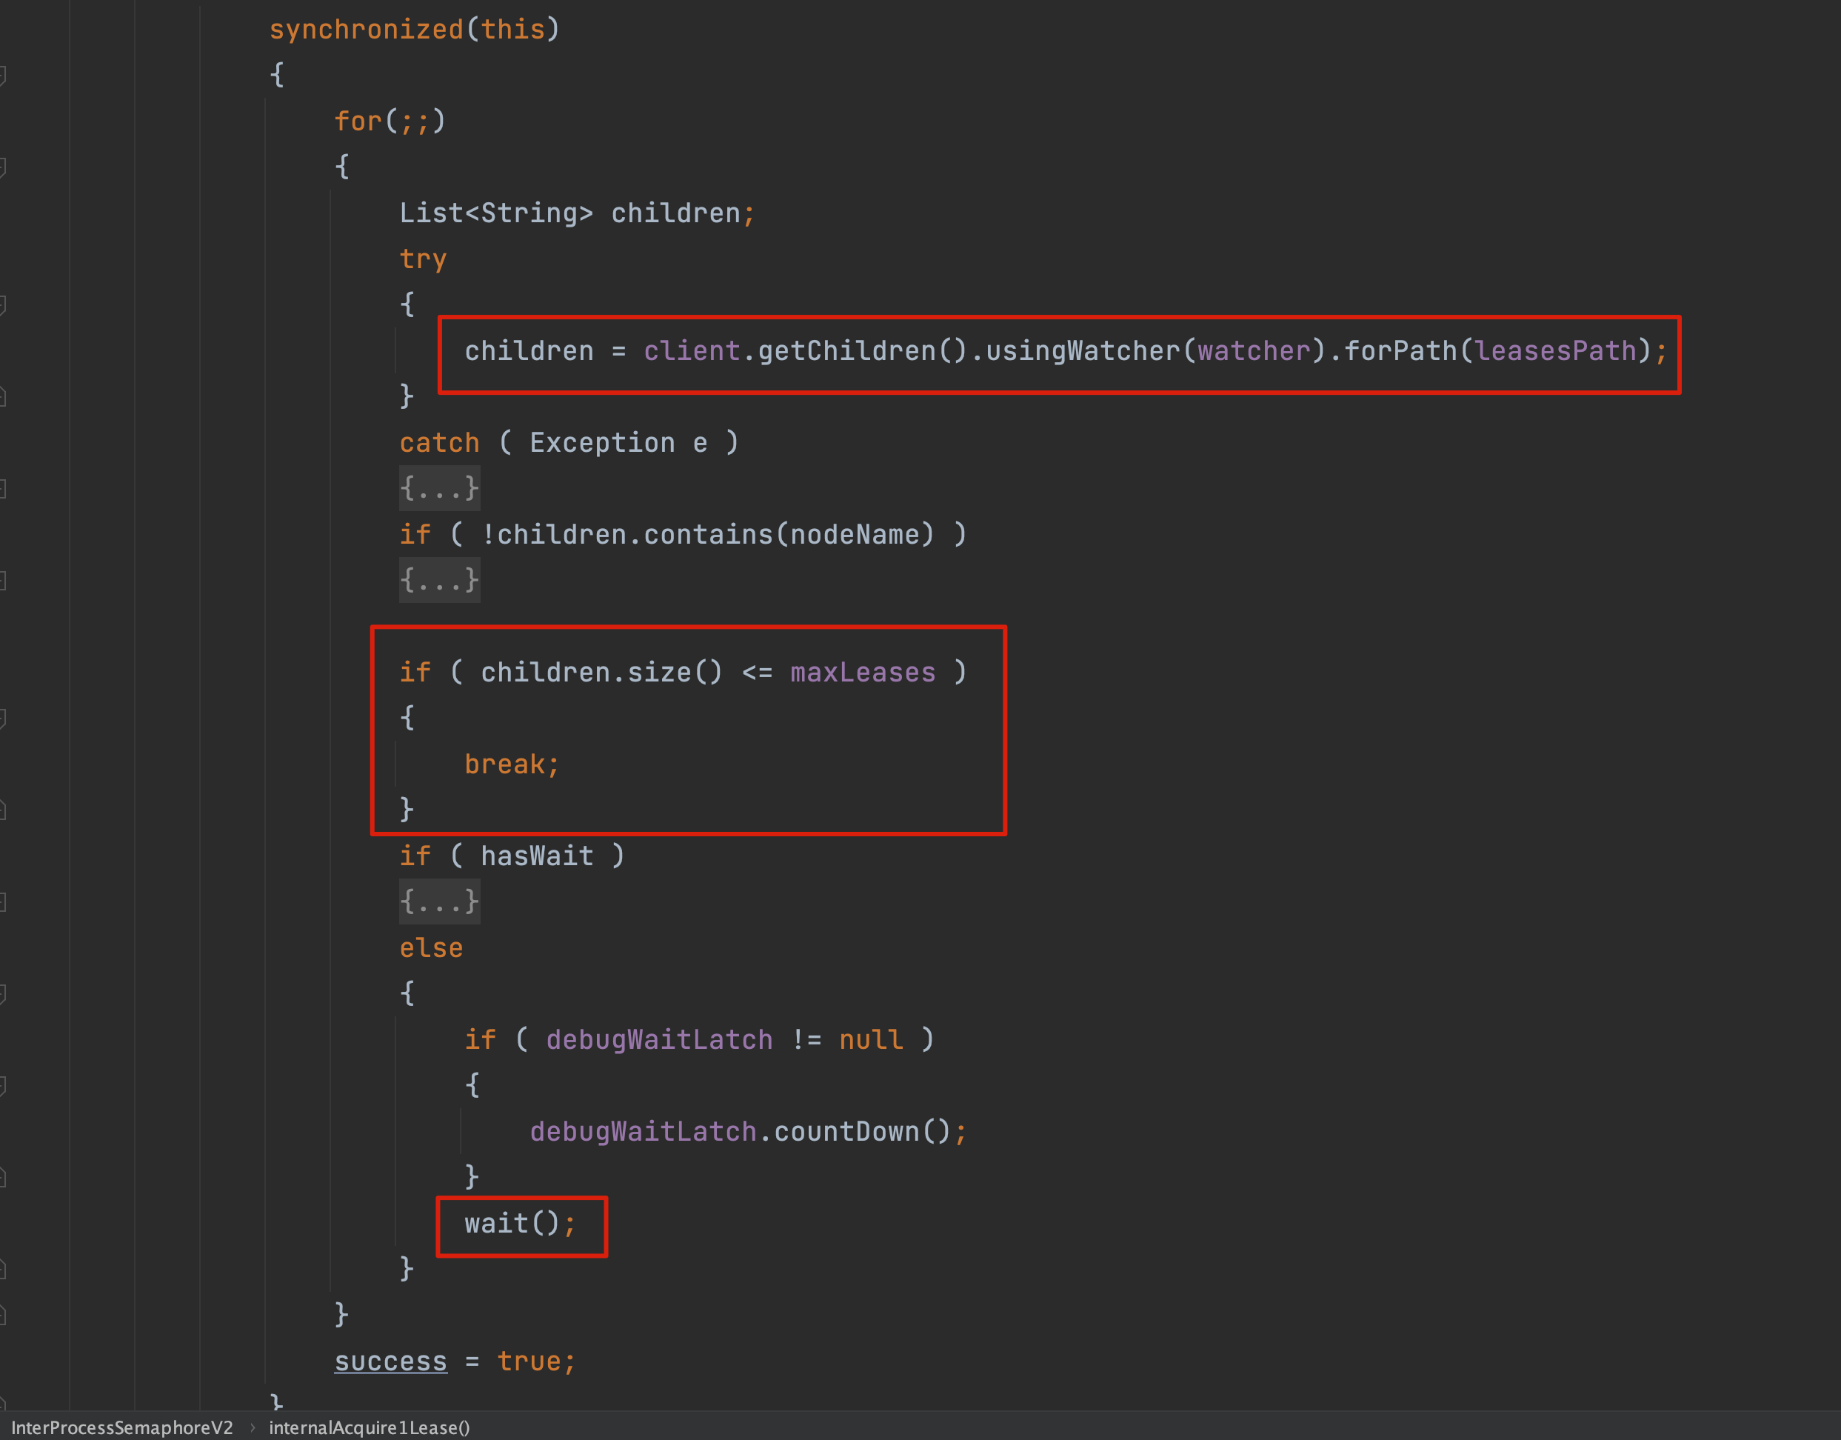
Task: Expand folded block under !children.contains(nodeName)
Action: pyautogui.click(x=439, y=580)
